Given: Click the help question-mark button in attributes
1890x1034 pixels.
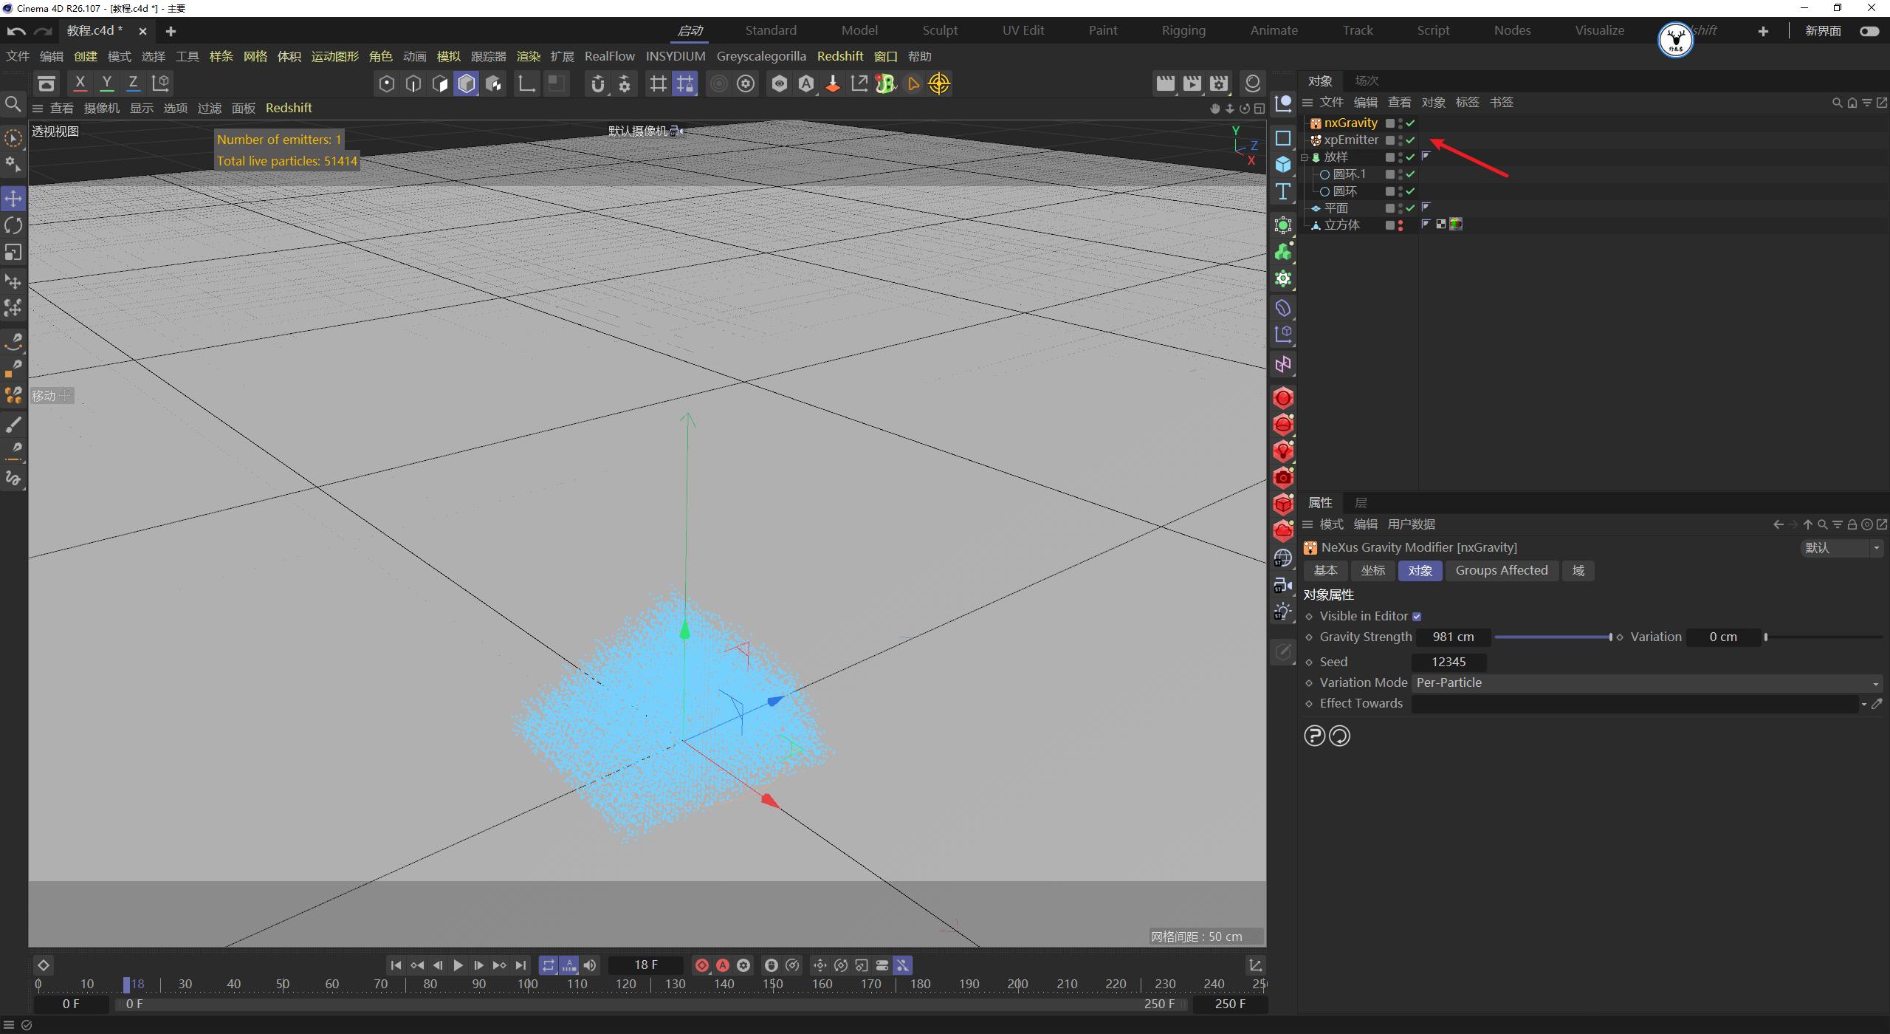Looking at the screenshot, I should 1314,735.
